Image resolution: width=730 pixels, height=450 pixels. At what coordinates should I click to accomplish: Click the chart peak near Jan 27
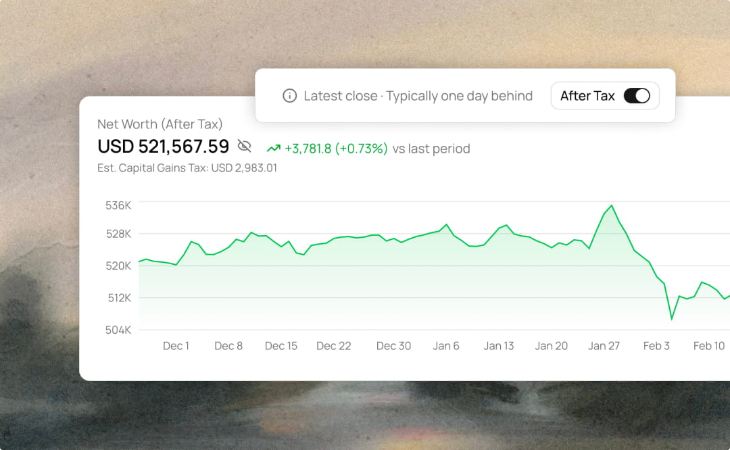611,205
